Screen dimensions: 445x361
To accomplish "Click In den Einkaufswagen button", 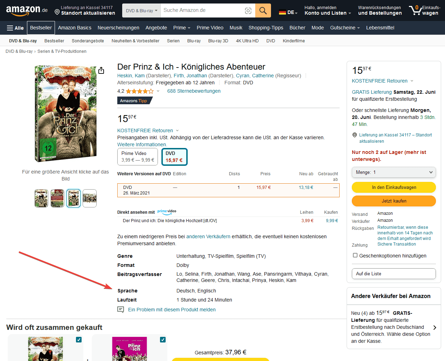I will [394, 187].
